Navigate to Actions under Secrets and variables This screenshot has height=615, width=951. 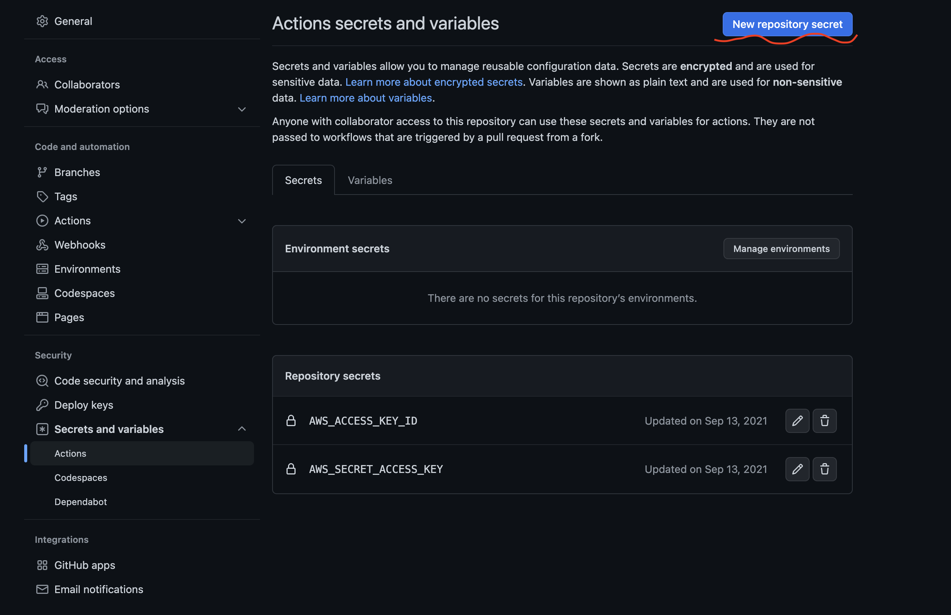click(x=70, y=453)
